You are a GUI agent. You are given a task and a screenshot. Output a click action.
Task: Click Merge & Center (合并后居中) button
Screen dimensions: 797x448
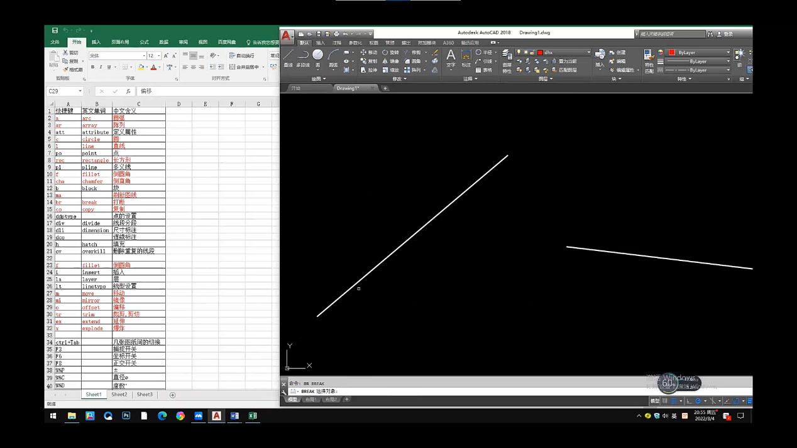245,67
